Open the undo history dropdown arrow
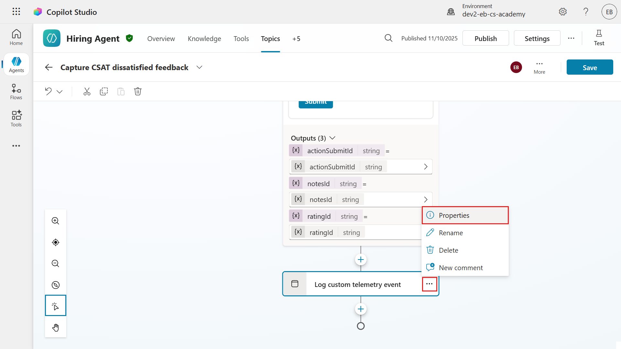The image size is (621, 349). (60, 92)
